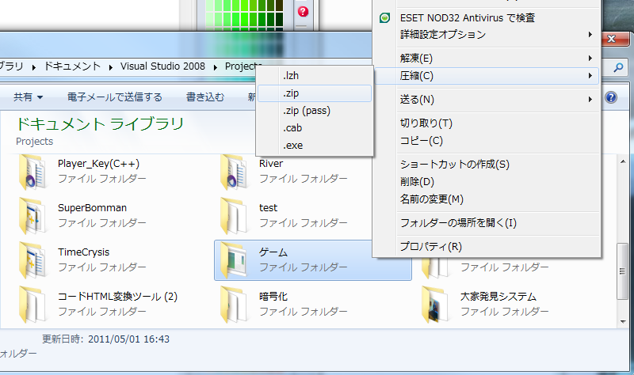This screenshot has width=634, height=375.
Task: Click the file list scrollbar thumb
Action: (622, 271)
